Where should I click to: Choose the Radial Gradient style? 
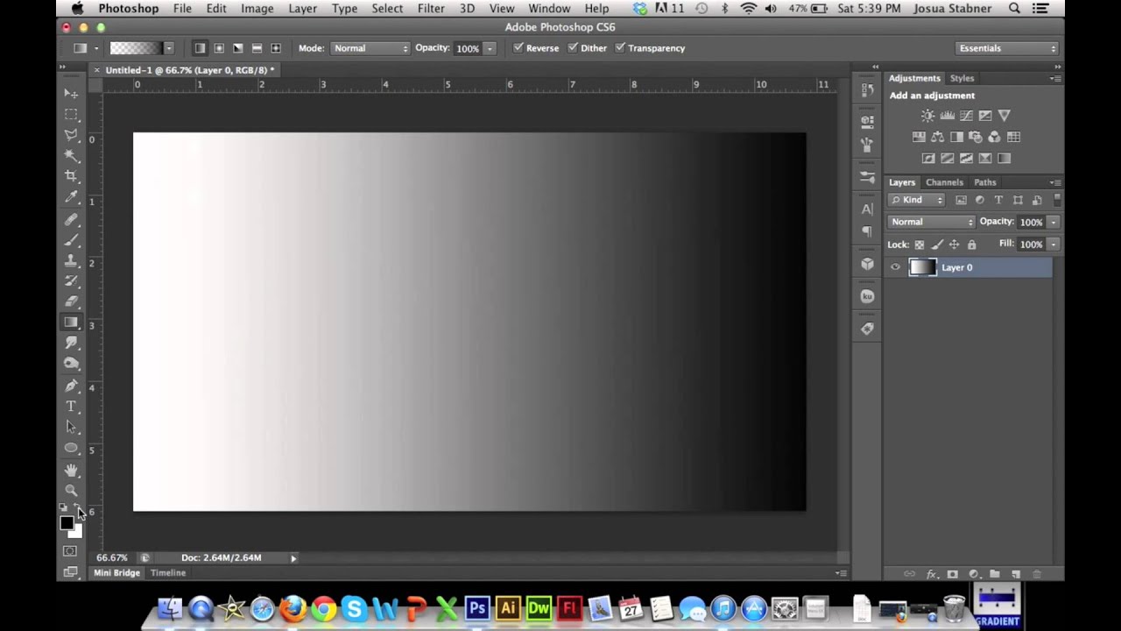[219, 48]
